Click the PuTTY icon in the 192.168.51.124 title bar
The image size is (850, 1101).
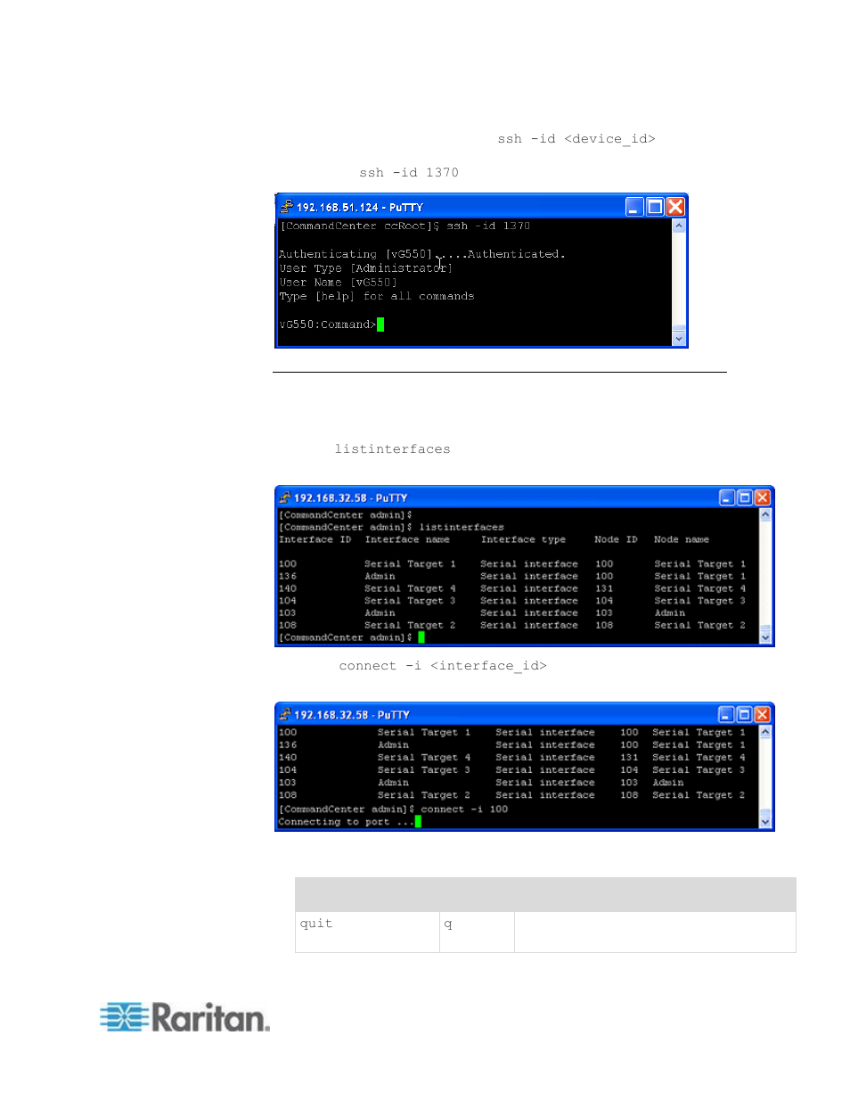pos(286,207)
